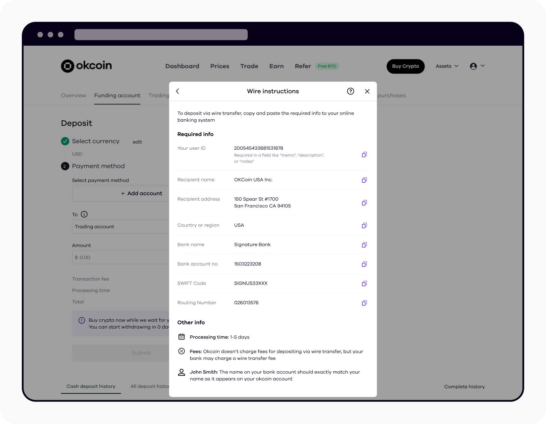
Task: Copy the Routing Number
Action: click(364, 303)
